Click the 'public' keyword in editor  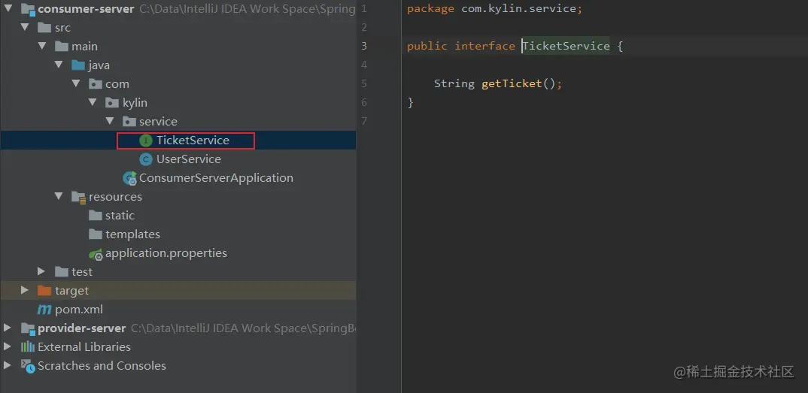427,47
